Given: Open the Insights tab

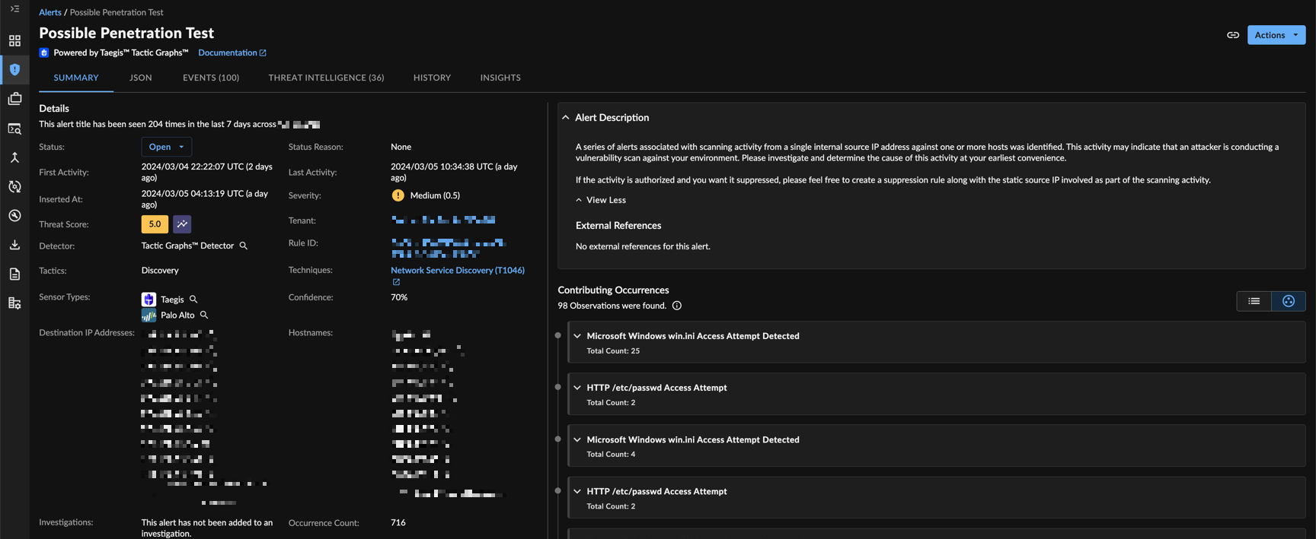Looking at the screenshot, I should click(500, 78).
